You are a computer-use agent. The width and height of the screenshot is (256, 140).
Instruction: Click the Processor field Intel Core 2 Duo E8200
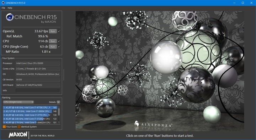(x=38, y=63)
